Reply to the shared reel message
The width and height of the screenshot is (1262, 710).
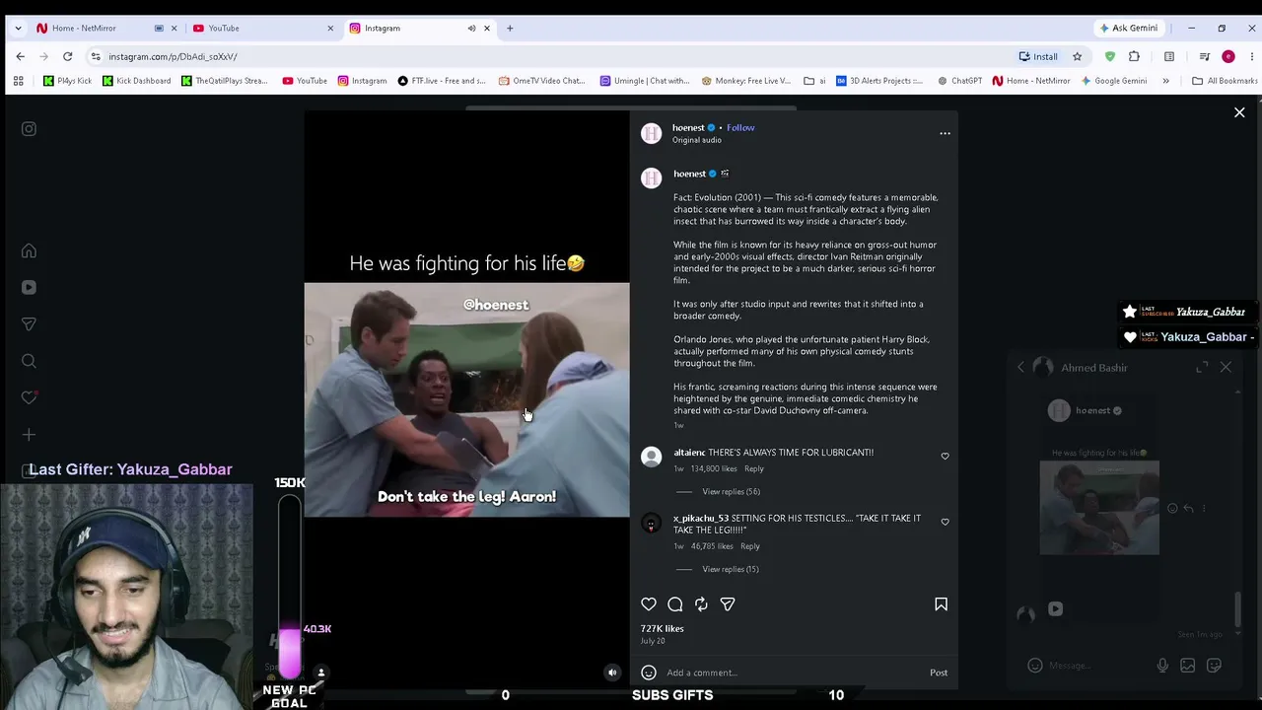(1188, 509)
